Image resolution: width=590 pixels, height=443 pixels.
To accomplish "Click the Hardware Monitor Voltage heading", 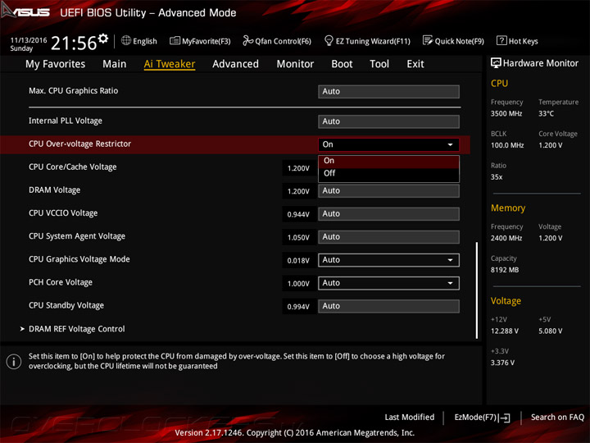I will pos(506,300).
